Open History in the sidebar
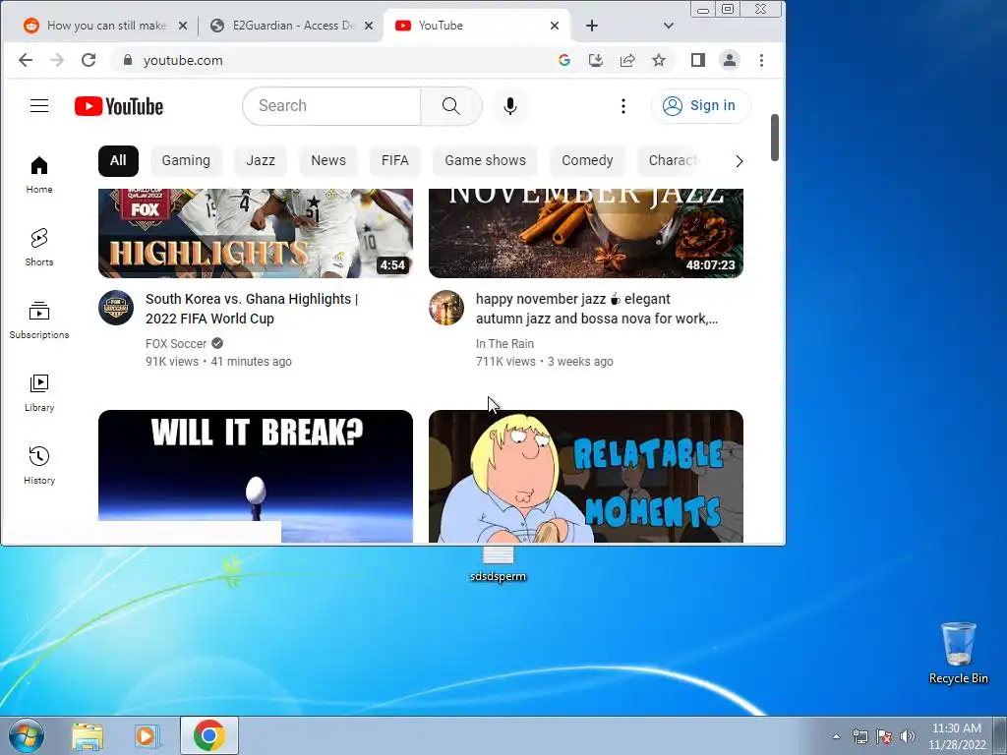Image resolution: width=1007 pixels, height=755 pixels. pos(39,465)
